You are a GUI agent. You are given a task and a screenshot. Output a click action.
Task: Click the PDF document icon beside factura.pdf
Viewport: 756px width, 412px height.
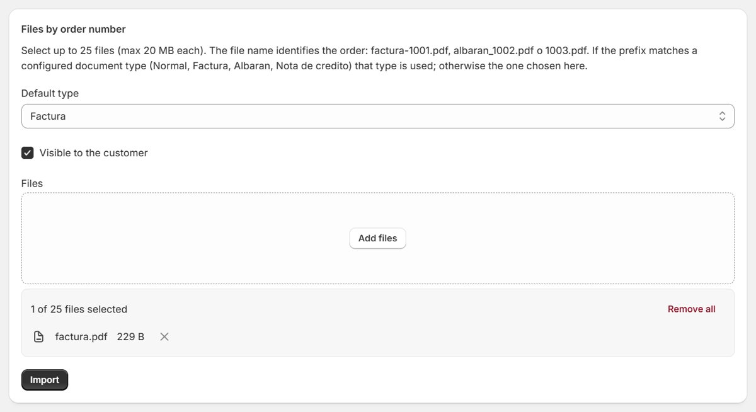point(38,336)
